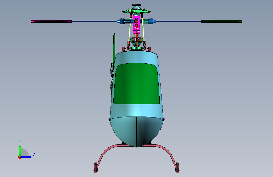273x177 pixels.
Task: Select the dark right half of nose cone
Action: pos(148,131)
